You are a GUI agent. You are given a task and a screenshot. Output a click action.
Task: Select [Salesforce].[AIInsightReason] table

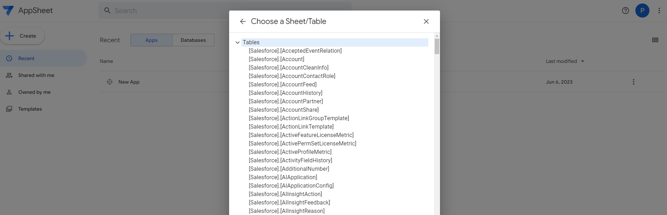coord(287,211)
